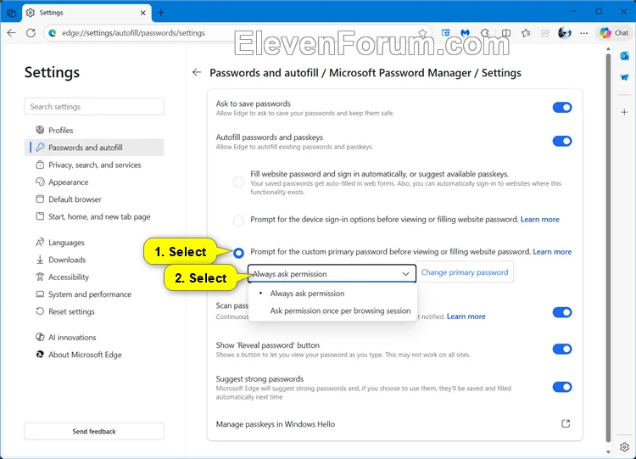Viewport: 636px width, 459px height.
Task: Open Appearance settings section
Action: (x=94, y=182)
